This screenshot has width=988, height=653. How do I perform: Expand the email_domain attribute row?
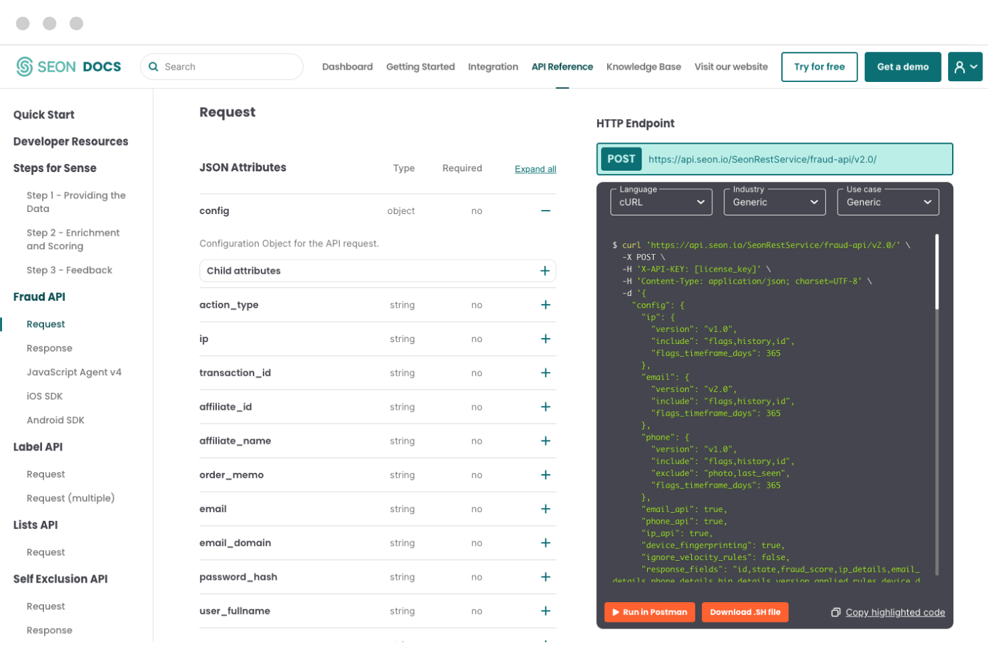click(x=546, y=543)
